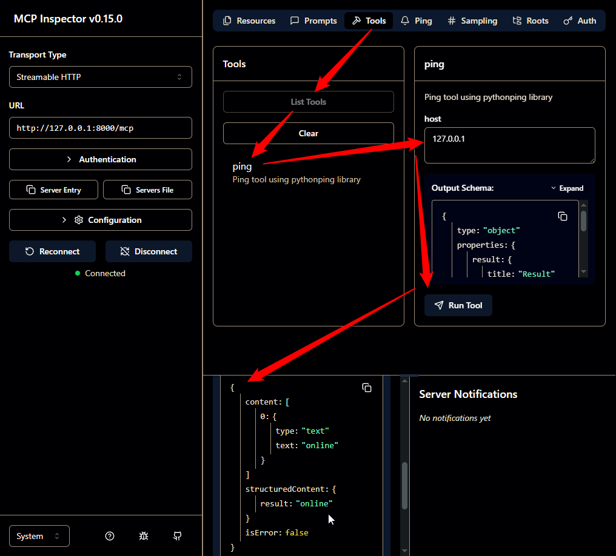The height and width of the screenshot is (556, 616).
Task: Open the Sampling tab
Action: [x=472, y=21]
